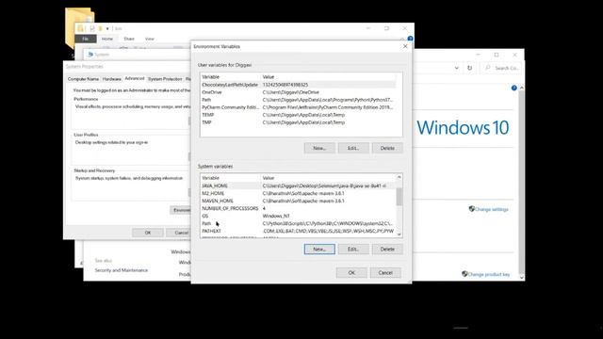This screenshot has width=603, height=339.
Task: Select TEMP user variable row
Action: 299,115
